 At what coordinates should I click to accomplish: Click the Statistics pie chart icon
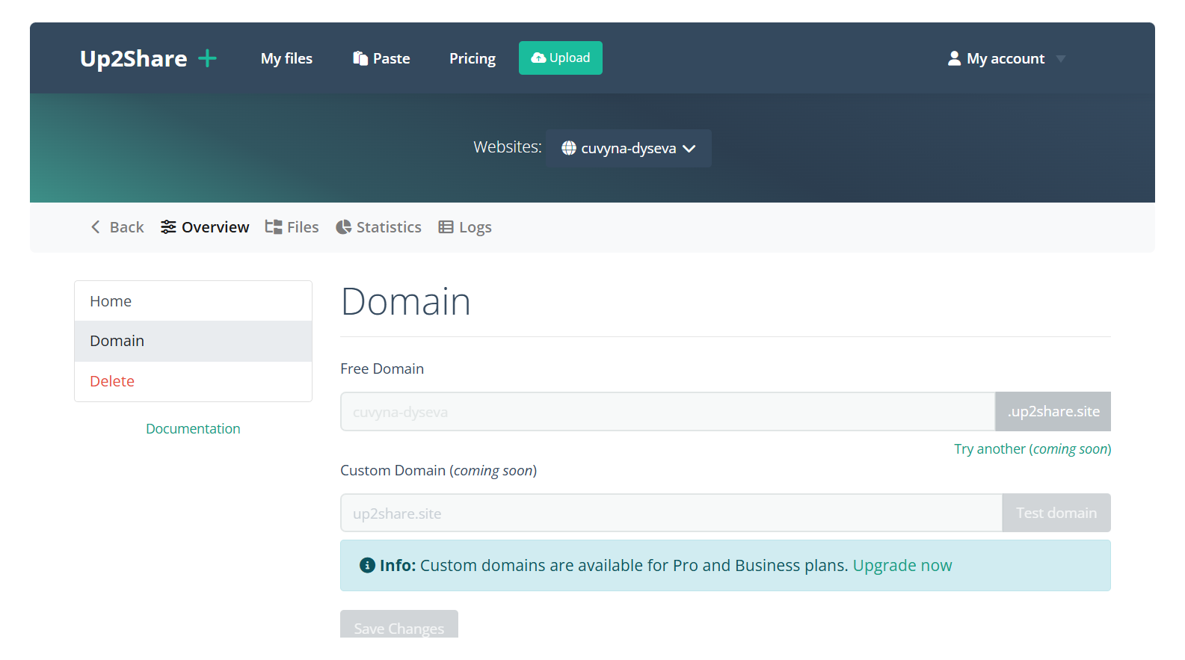[343, 227]
